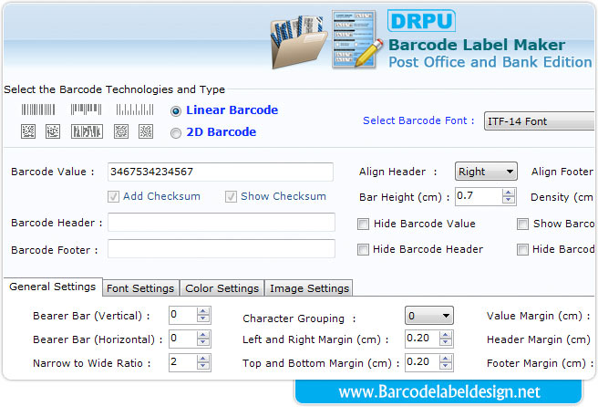Click the Barcode Footer input field
This screenshot has height=407, width=598.
pos(222,249)
